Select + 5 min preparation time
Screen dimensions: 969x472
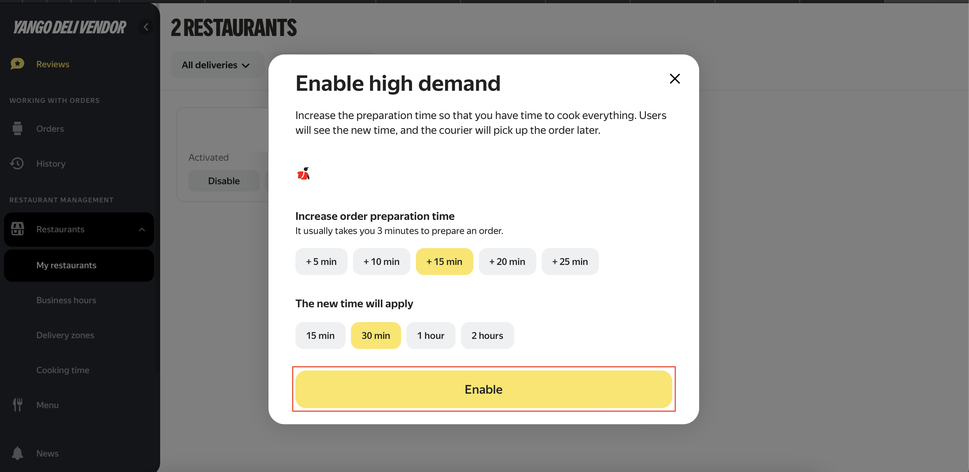click(x=321, y=262)
